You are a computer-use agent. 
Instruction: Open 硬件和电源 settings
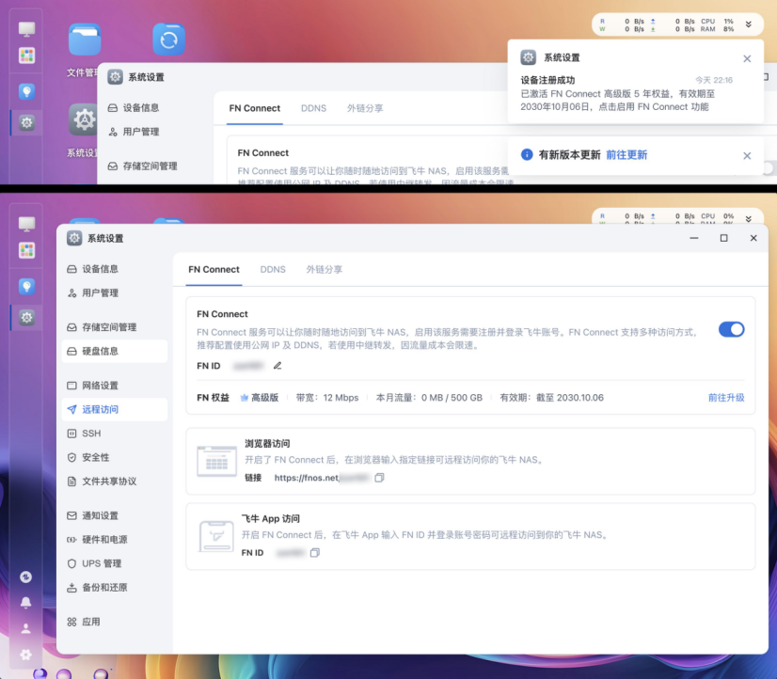115,539
